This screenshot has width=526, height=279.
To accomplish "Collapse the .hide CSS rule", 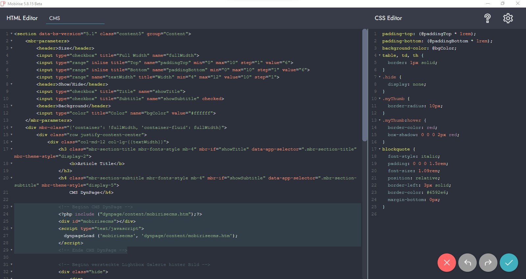I will [x=380, y=77].
